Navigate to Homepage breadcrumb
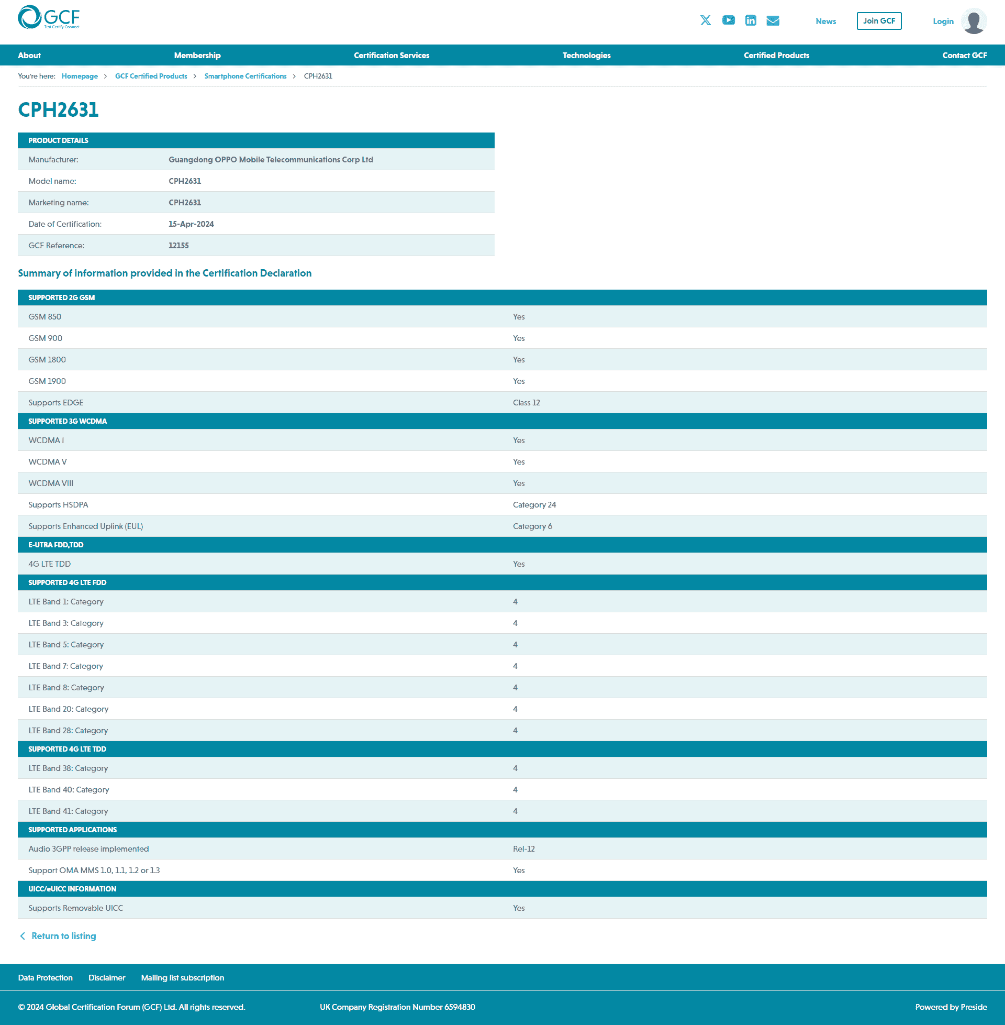The width and height of the screenshot is (1005, 1025). [80, 76]
